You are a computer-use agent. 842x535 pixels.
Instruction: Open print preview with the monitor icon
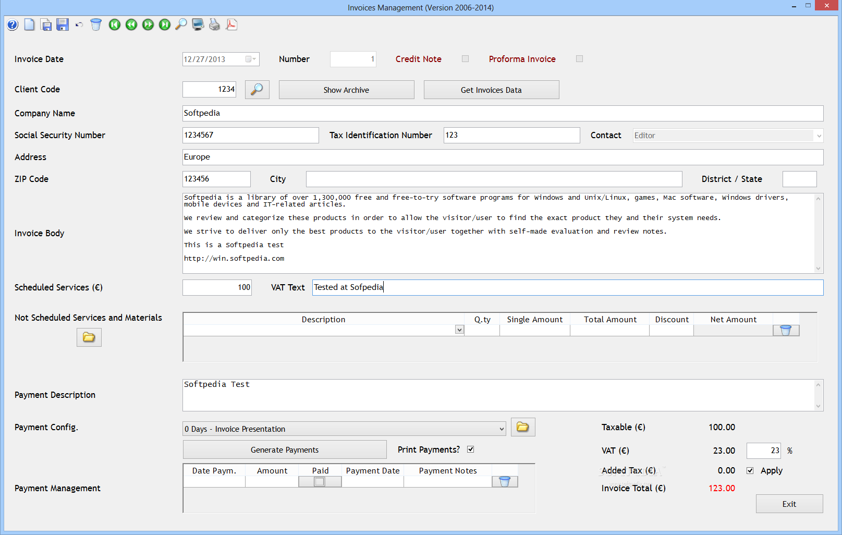tap(198, 25)
